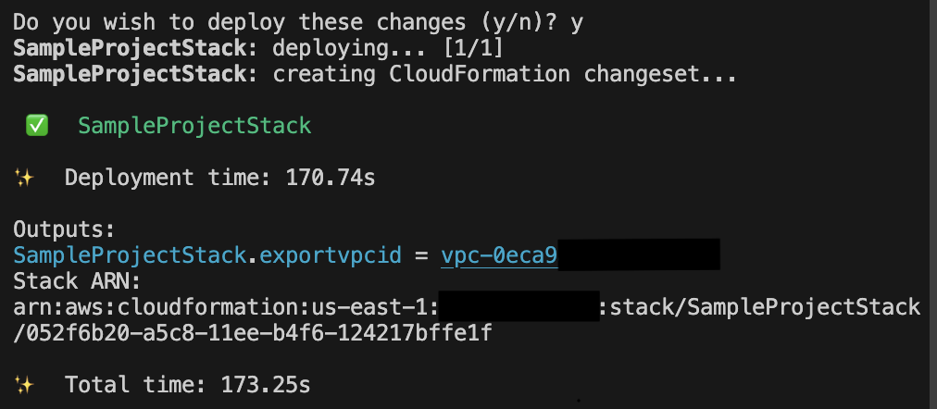Click the 'Total time: 173.25s' text
This screenshot has height=409, width=937.
(x=188, y=385)
